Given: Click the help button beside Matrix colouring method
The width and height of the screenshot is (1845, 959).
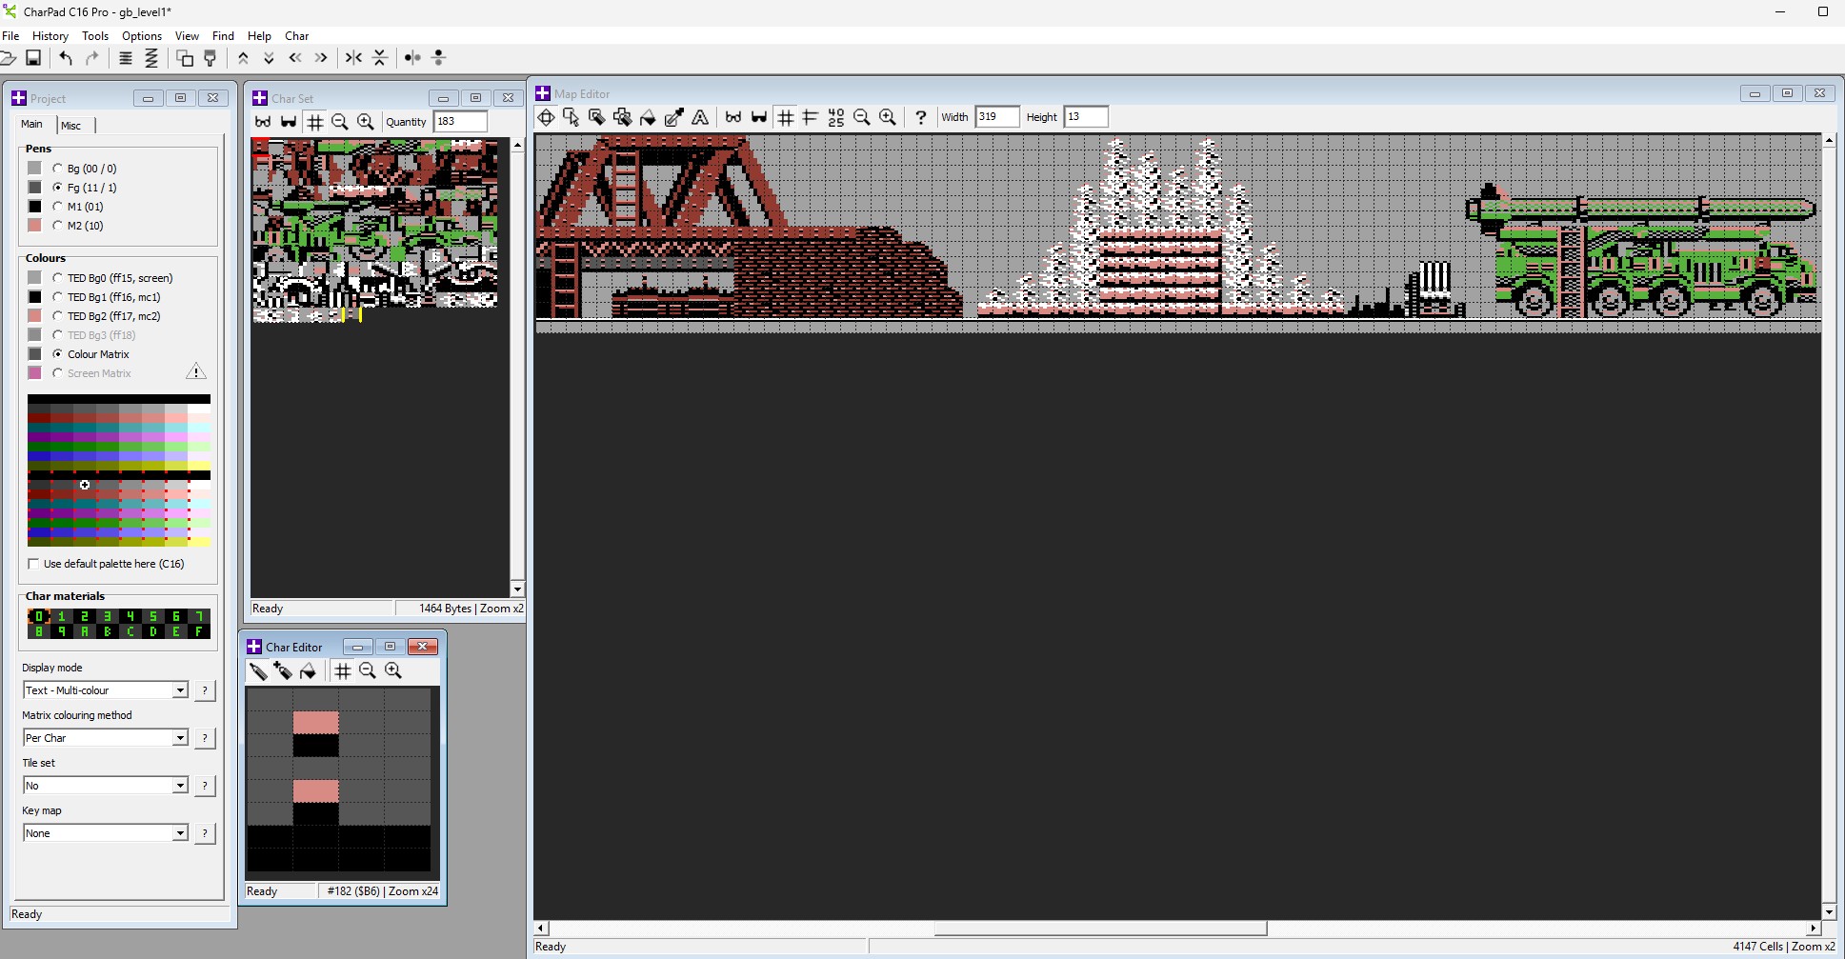Looking at the screenshot, I should 205,738.
